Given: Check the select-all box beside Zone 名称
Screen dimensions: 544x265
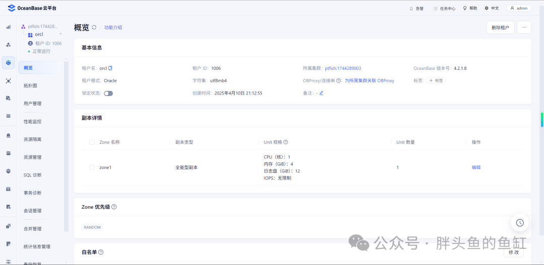Looking at the screenshot, I should click(92, 142).
